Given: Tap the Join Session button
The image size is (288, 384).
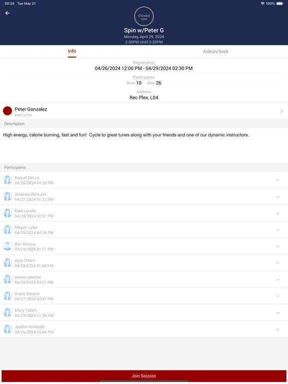Looking at the screenshot, I should point(144,376).
